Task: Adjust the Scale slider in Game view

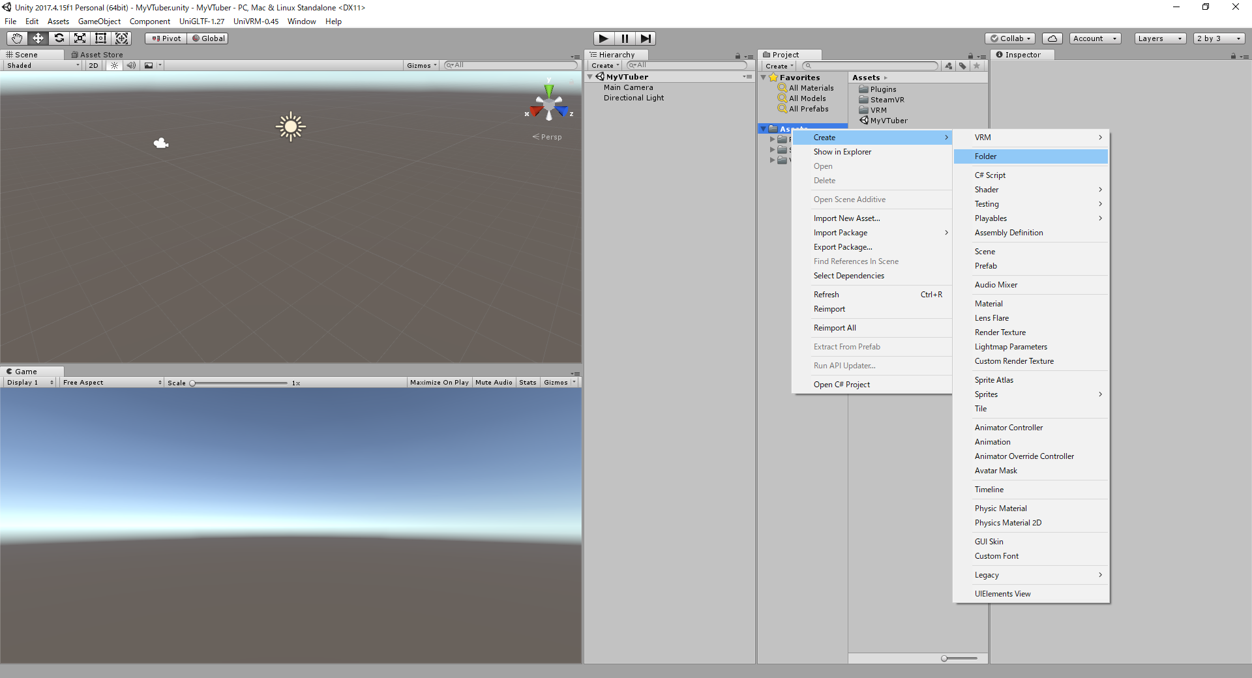Action: [192, 383]
